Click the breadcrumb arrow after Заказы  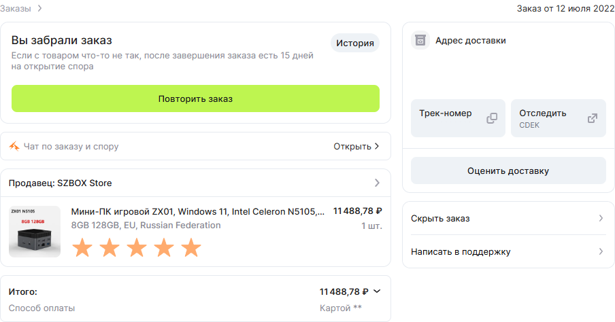tap(39, 8)
